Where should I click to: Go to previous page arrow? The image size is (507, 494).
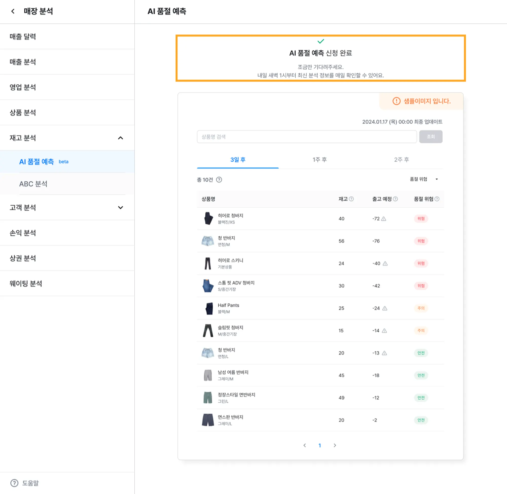[x=304, y=445]
